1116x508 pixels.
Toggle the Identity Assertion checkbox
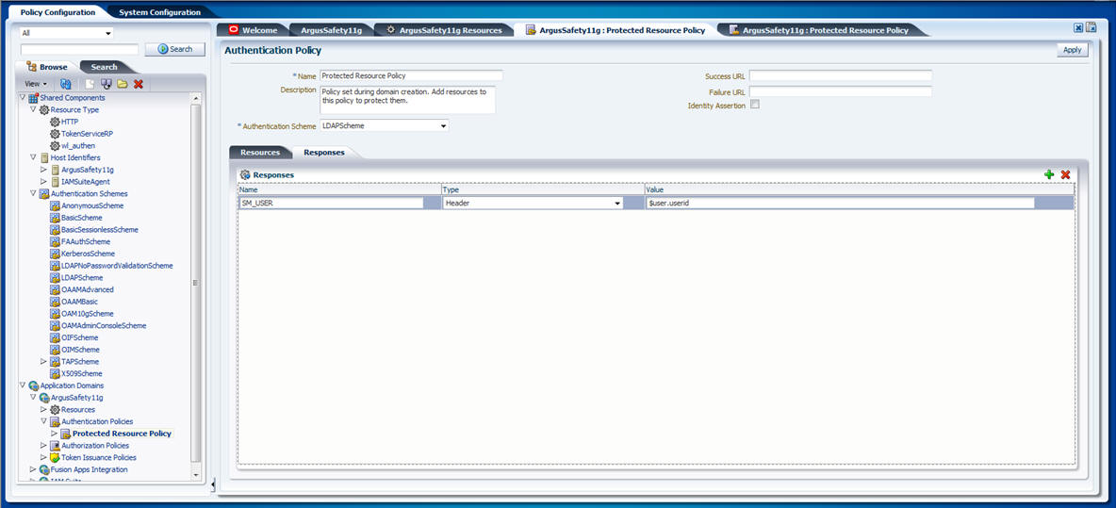click(755, 105)
